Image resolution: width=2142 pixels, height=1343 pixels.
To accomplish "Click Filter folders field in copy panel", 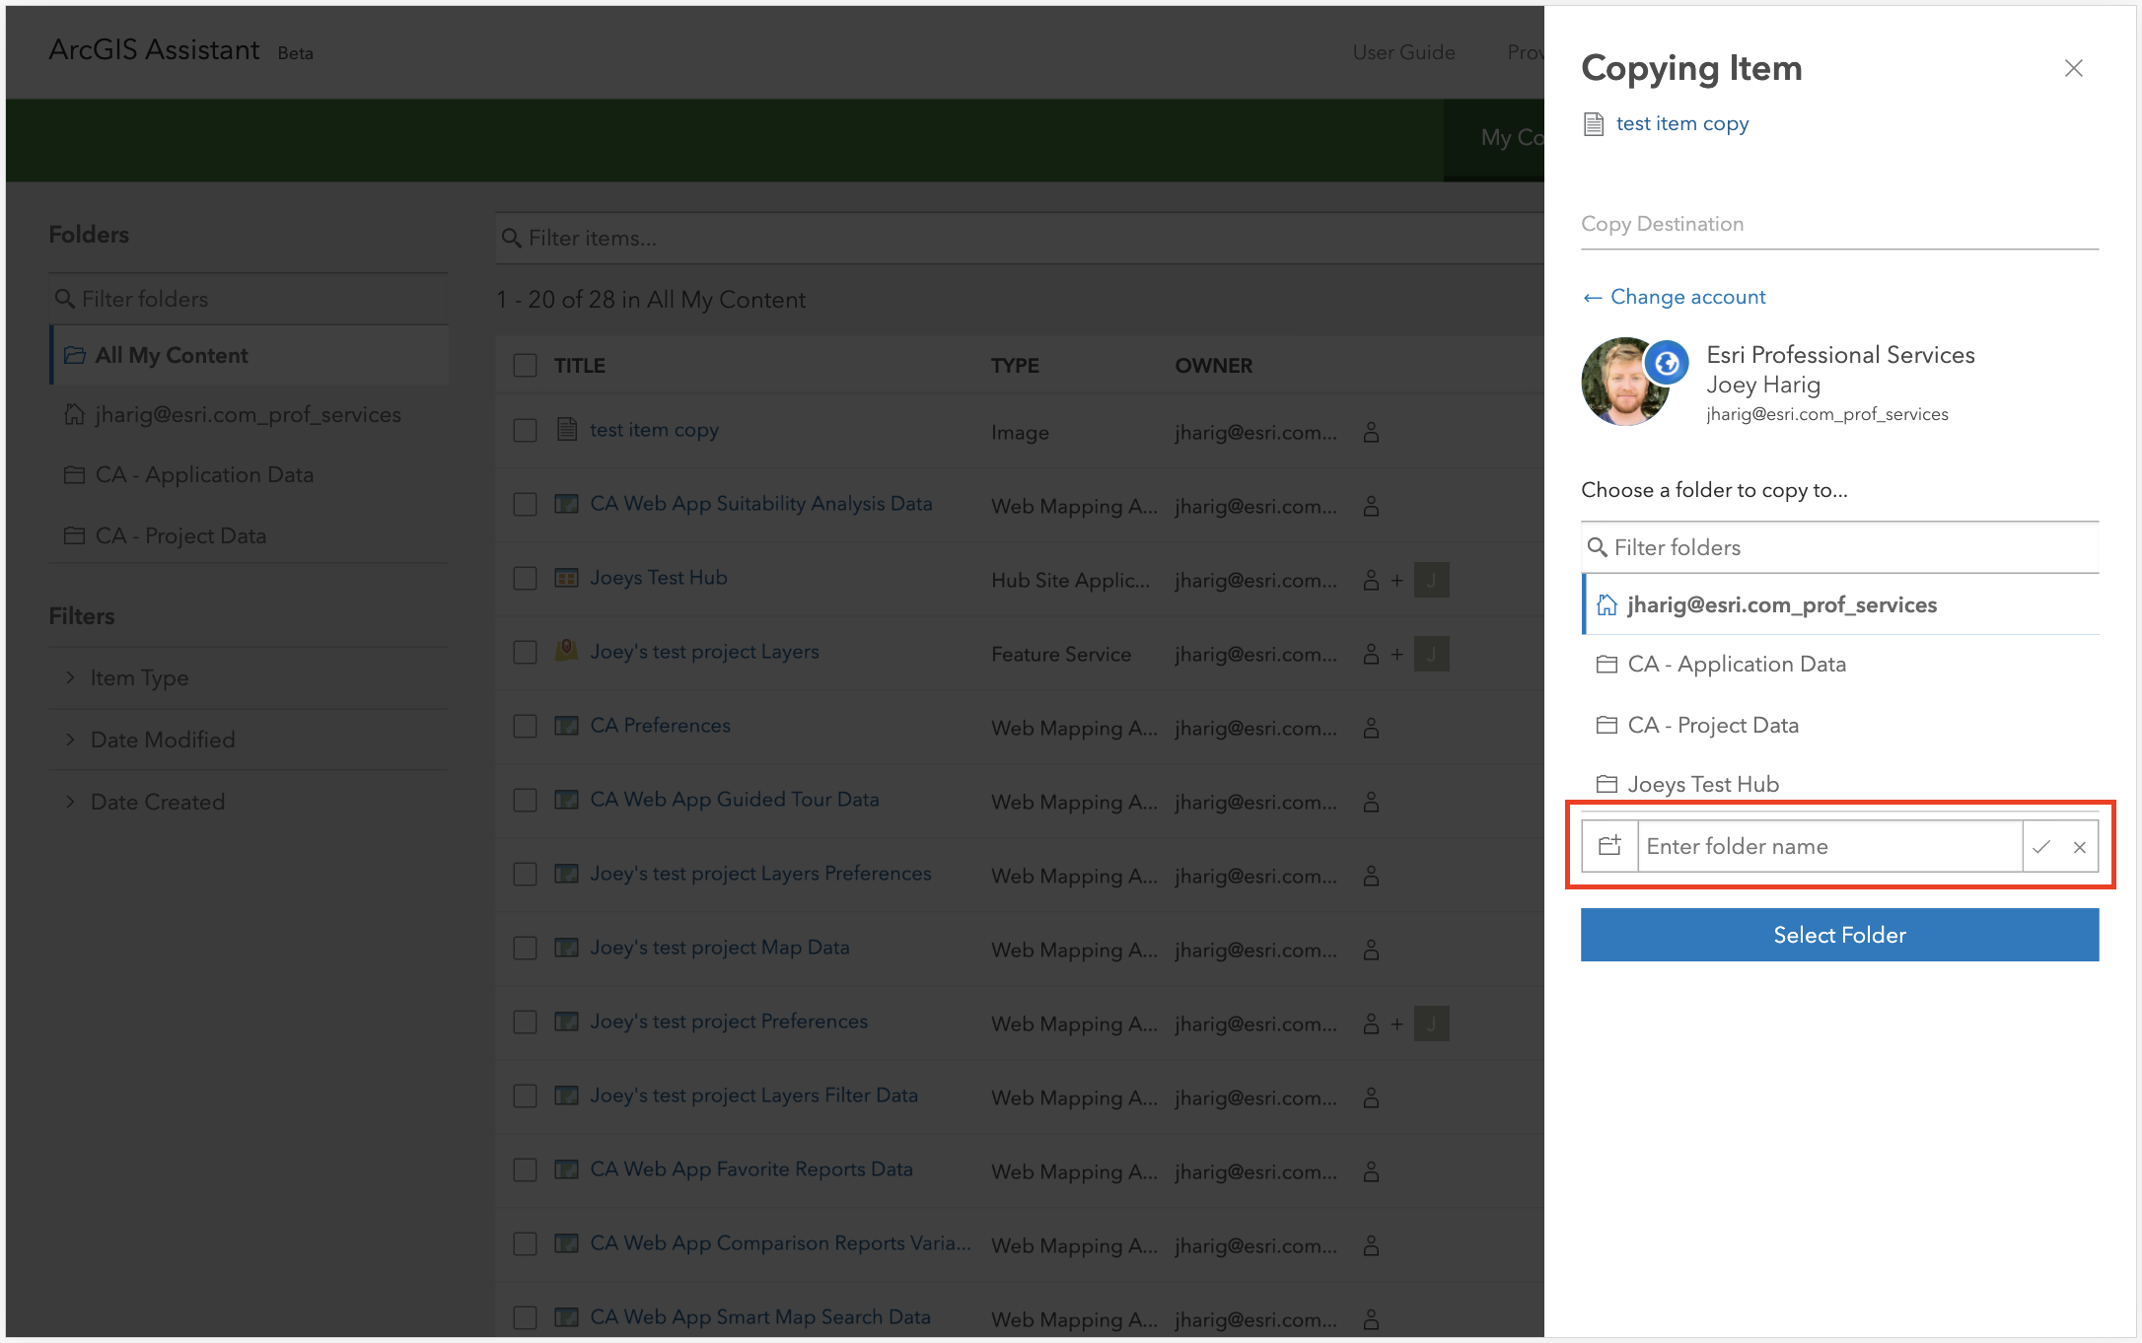I will 1839,547.
